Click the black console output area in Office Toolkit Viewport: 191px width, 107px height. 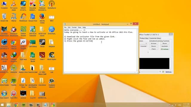pyautogui.click(x=154, y=63)
